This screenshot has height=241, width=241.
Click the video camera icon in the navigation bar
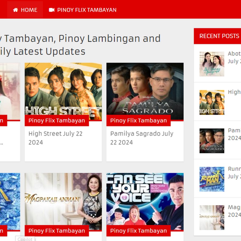[52, 10]
